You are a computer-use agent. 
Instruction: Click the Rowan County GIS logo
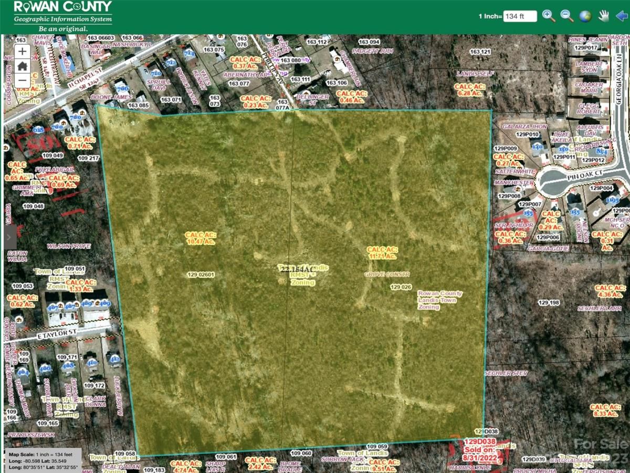pyautogui.click(x=62, y=16)
